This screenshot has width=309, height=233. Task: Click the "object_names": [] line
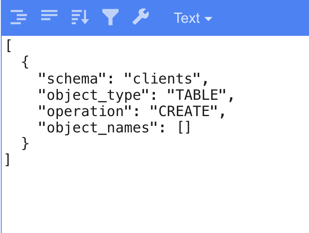click(114, 128)
